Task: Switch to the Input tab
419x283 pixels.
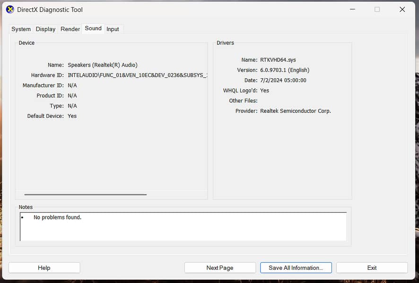Action: (113, 29)
